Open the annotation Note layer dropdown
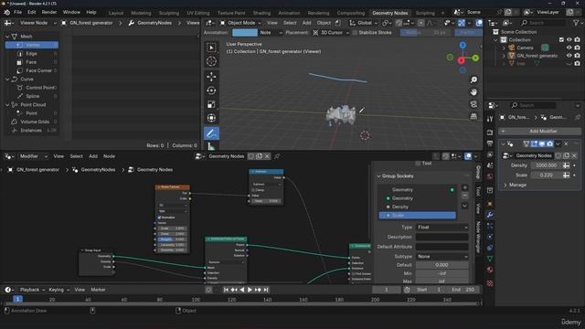 click(271, 33)
